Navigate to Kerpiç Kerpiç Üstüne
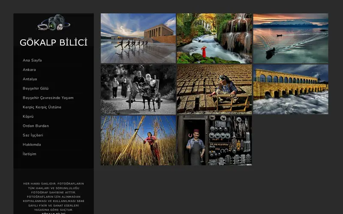This screenshot has width=343, height=214. 42,107
